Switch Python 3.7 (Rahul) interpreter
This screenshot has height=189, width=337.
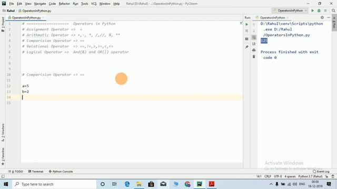(310, 176)
